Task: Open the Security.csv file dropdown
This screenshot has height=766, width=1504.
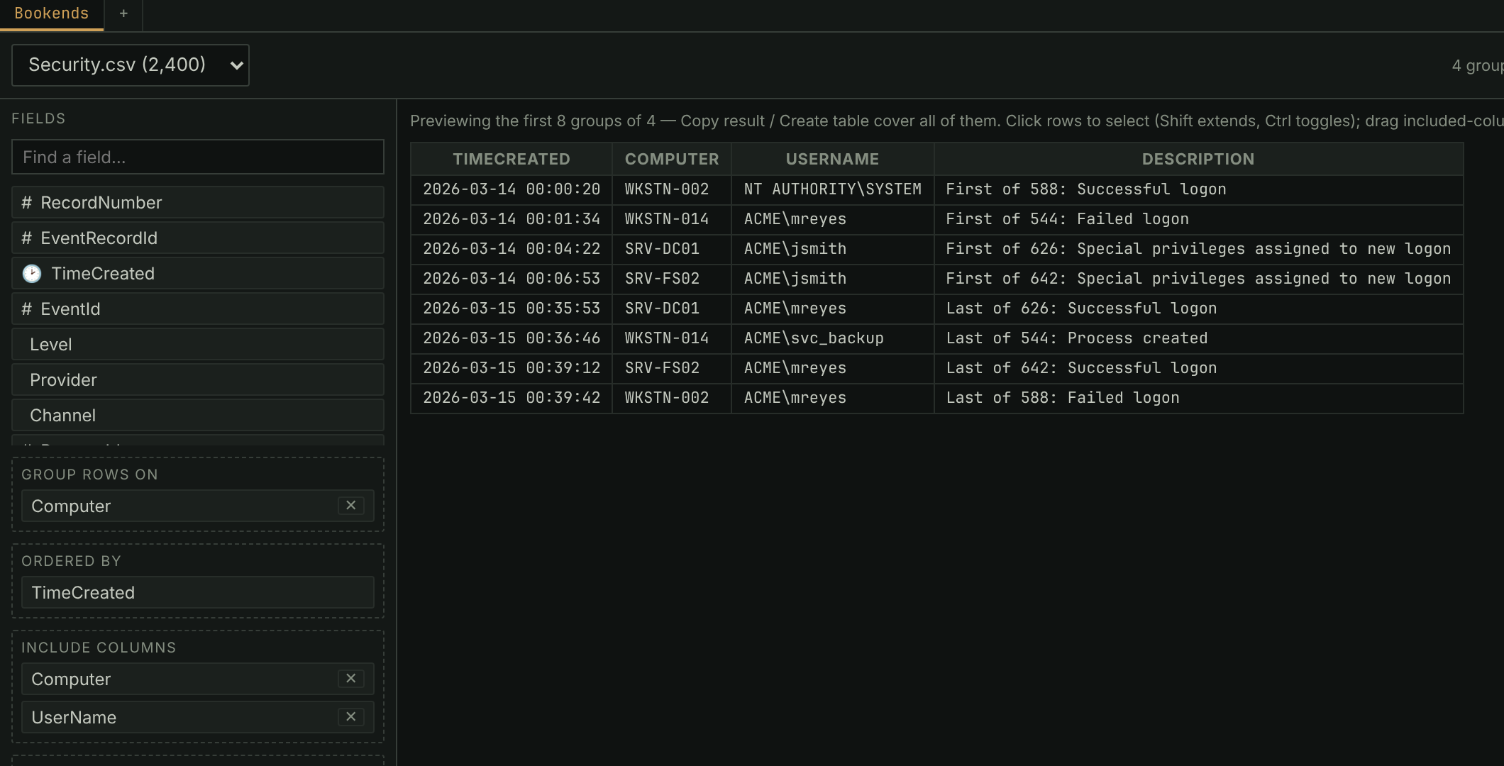Action: coord(131,65)
